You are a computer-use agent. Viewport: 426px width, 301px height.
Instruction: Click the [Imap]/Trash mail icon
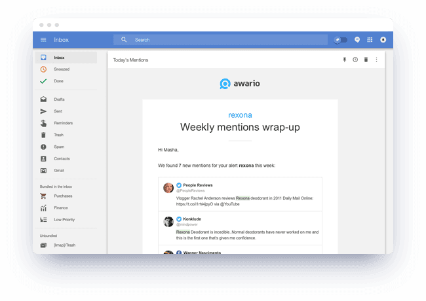tap(43, 245)
